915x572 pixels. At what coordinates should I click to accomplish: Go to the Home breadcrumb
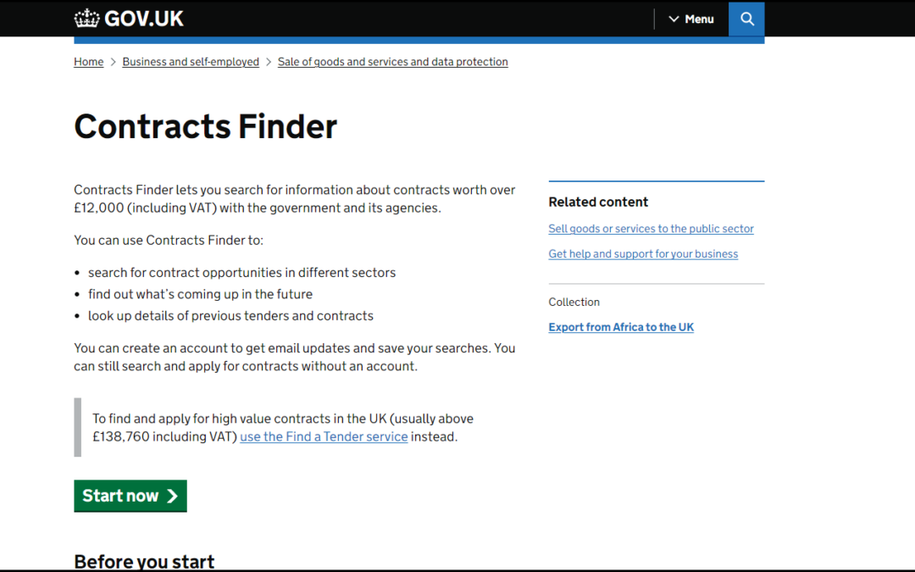click(x=89, y=62)
